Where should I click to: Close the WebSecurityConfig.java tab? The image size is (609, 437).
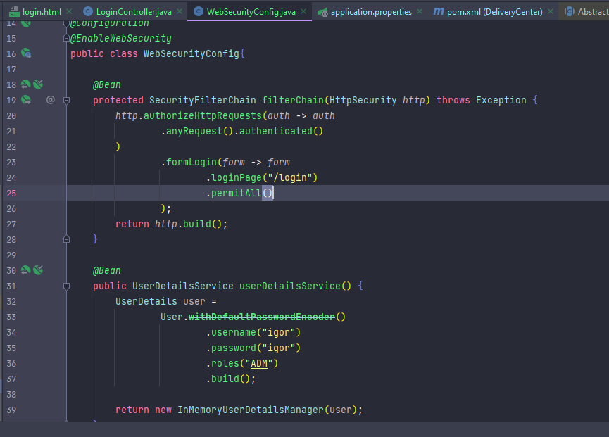coord(303,12)
